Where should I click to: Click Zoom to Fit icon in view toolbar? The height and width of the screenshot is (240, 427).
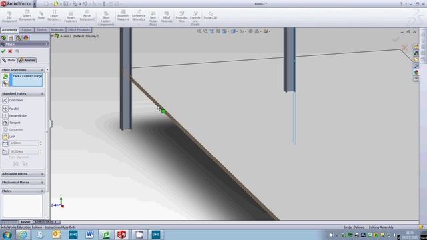(199, 31)
